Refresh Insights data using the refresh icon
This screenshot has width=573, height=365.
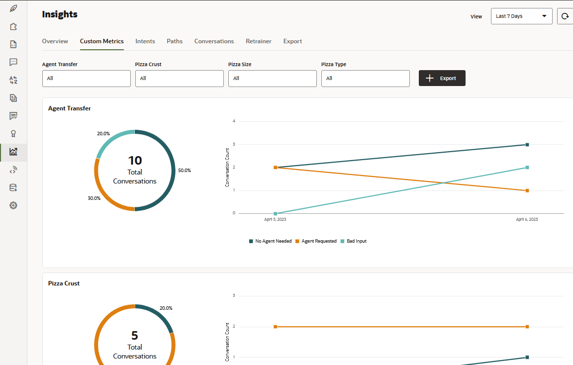coord(565,16)
